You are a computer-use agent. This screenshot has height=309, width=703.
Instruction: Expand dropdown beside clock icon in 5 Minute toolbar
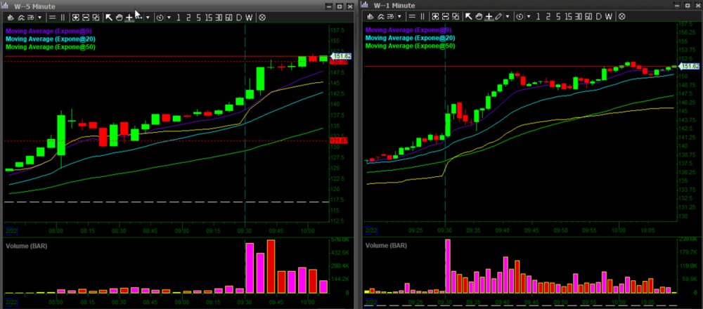(x=169, y=17)
